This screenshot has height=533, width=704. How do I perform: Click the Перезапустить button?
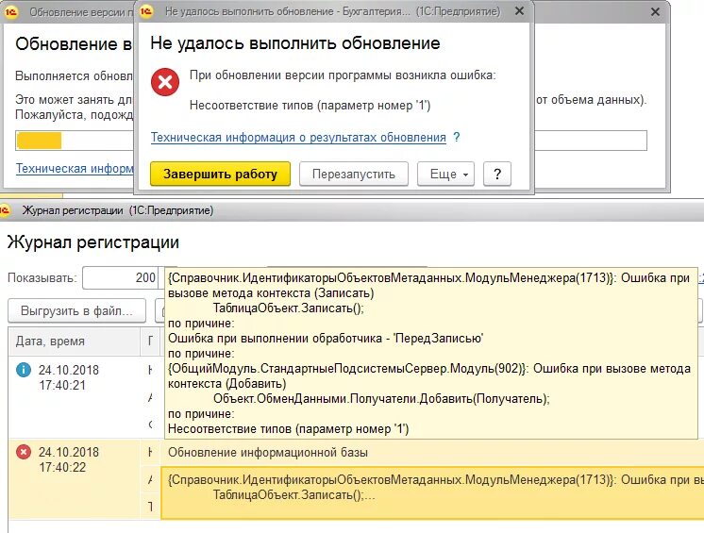coord(353,174)
